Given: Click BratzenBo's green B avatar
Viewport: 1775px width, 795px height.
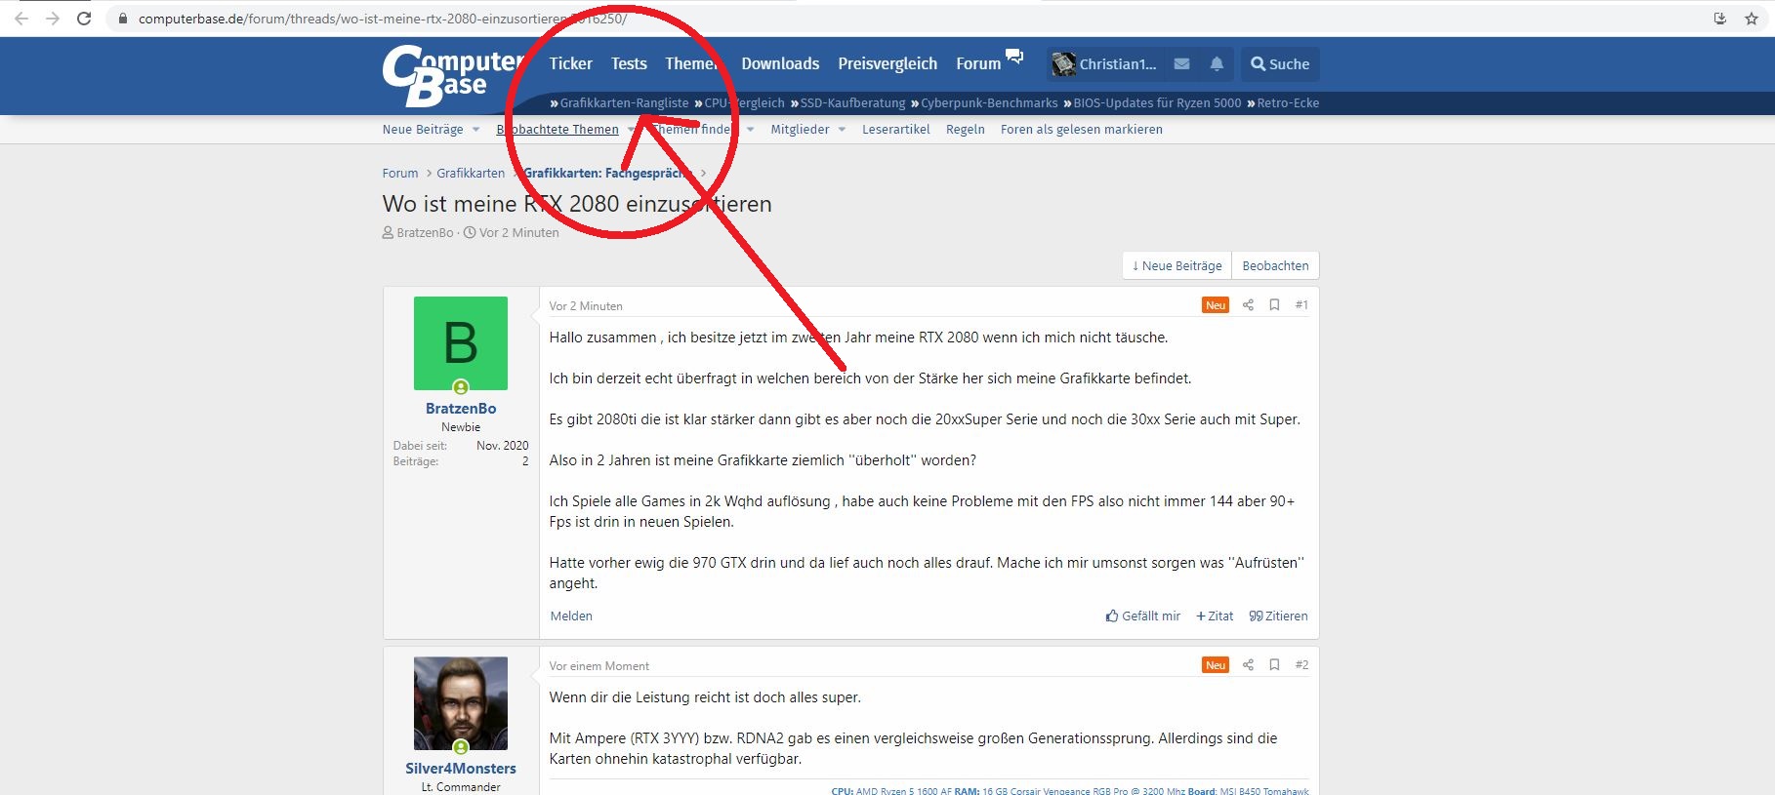Looking at the screenshot, I should point(461,343).
